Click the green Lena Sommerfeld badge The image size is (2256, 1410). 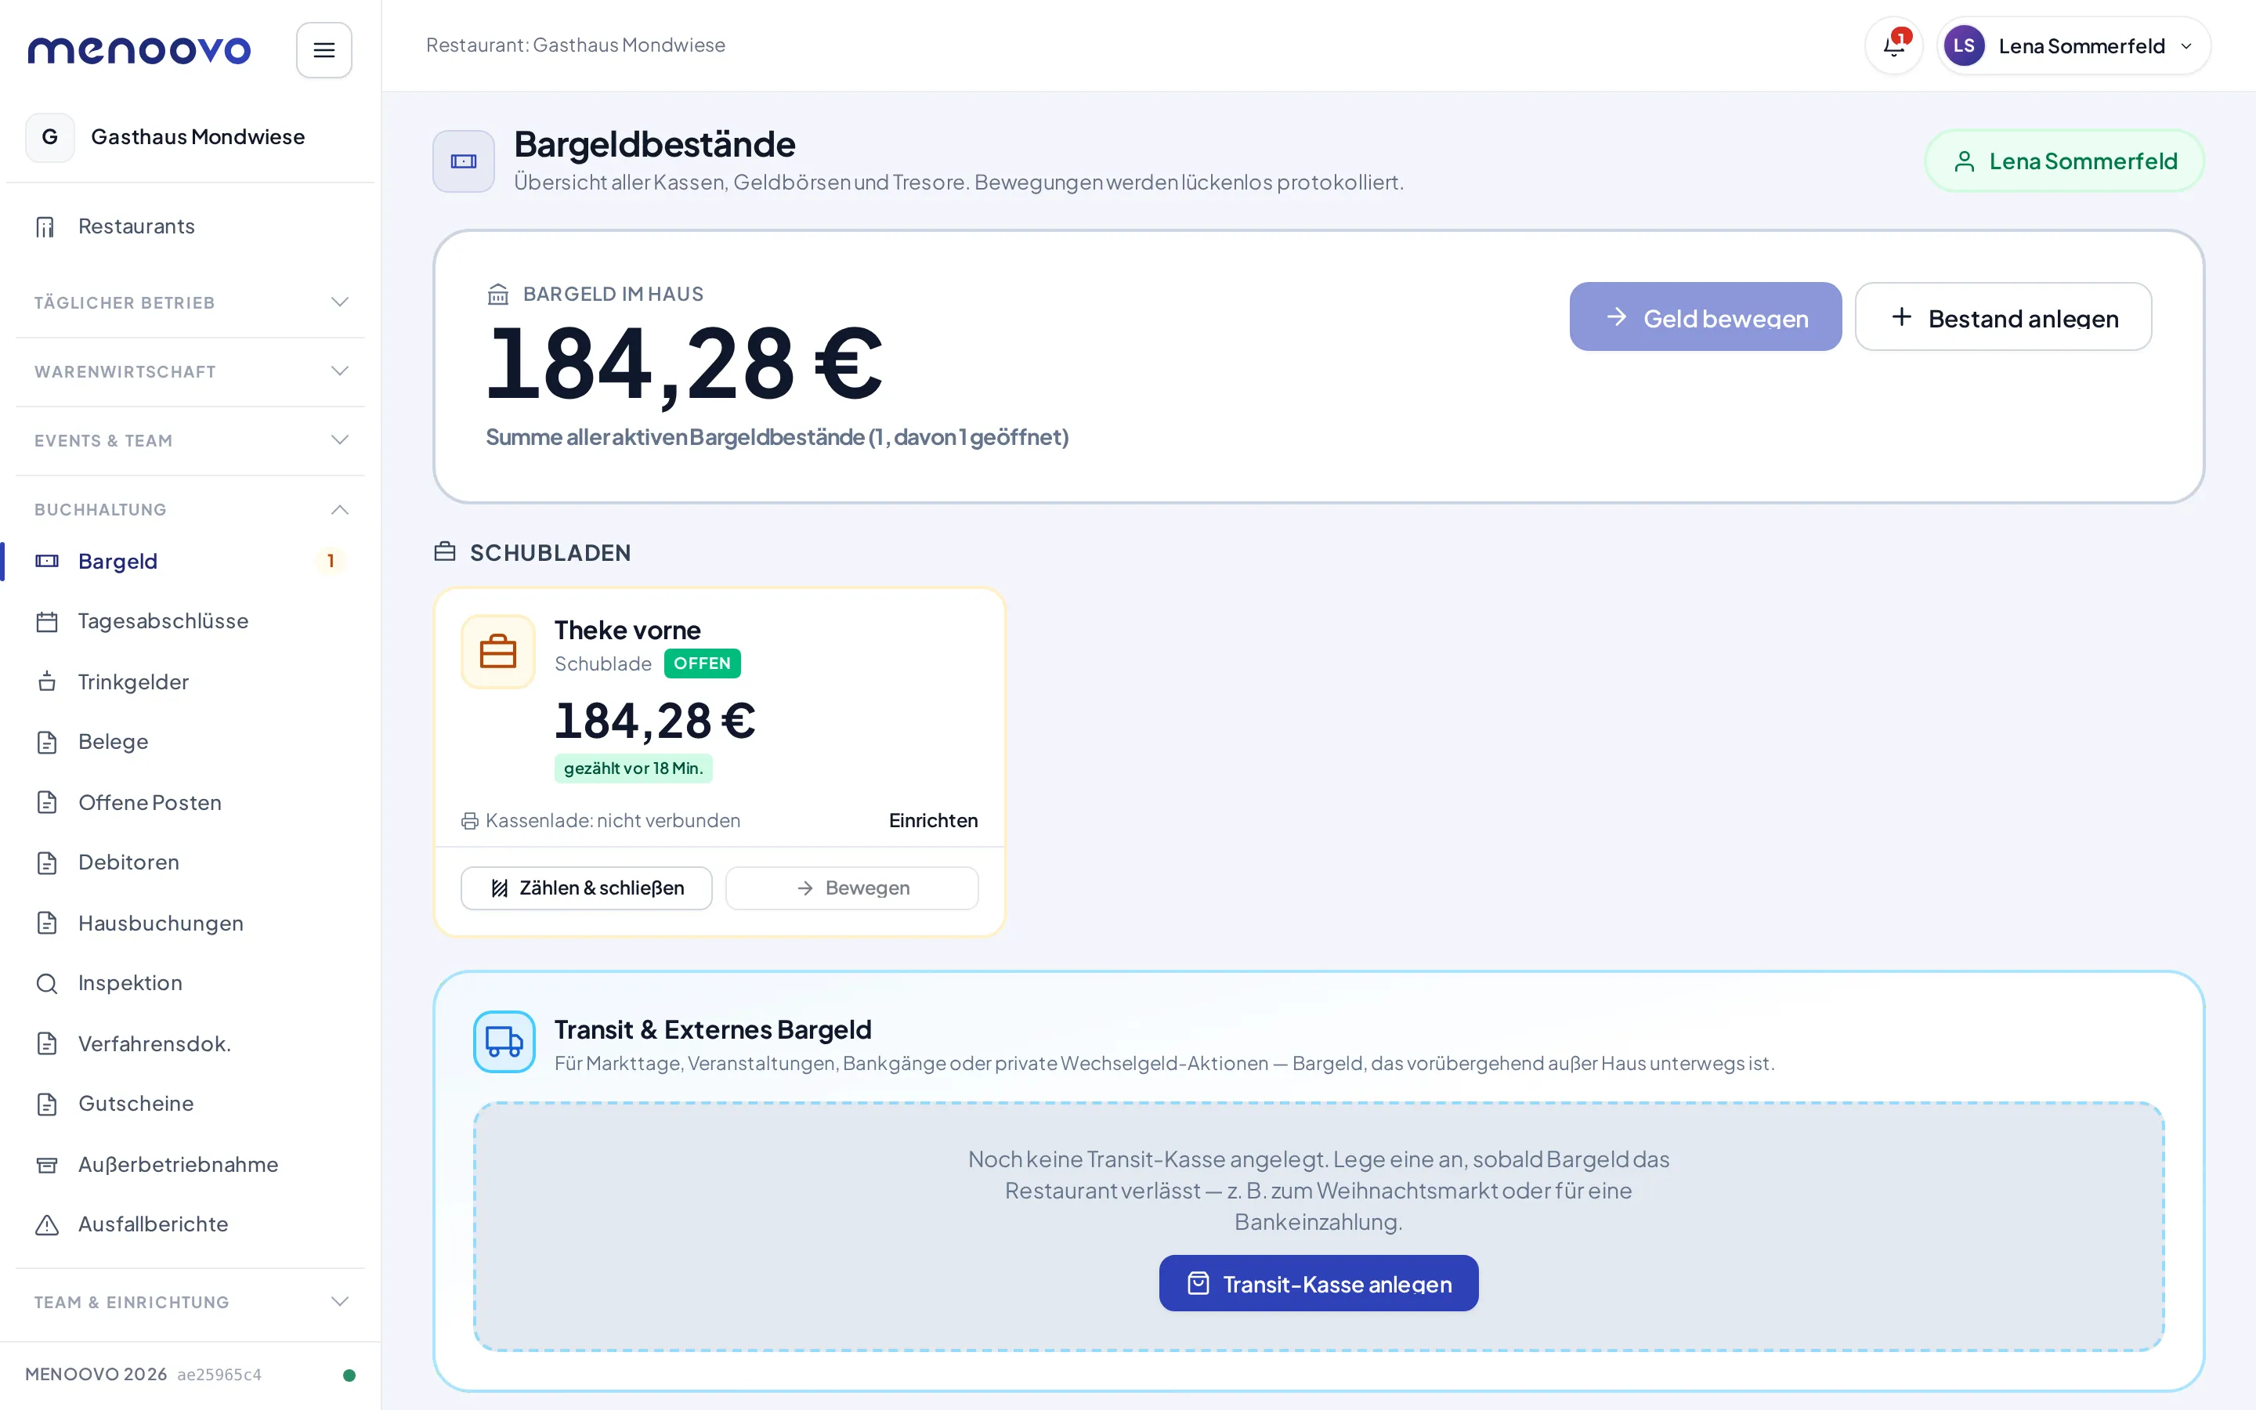pos(2064,161)
